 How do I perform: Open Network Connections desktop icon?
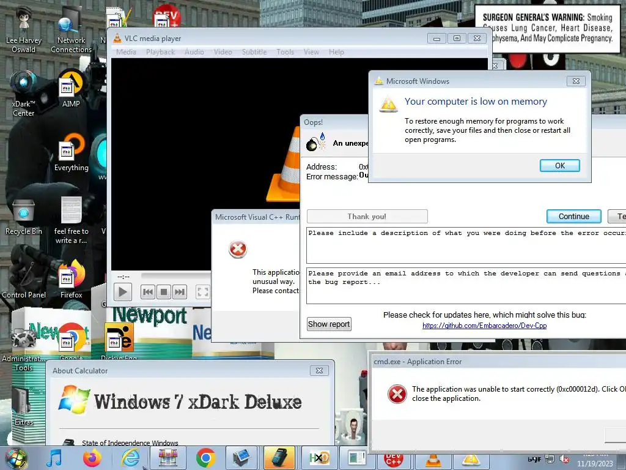click(x=71, y=31)
